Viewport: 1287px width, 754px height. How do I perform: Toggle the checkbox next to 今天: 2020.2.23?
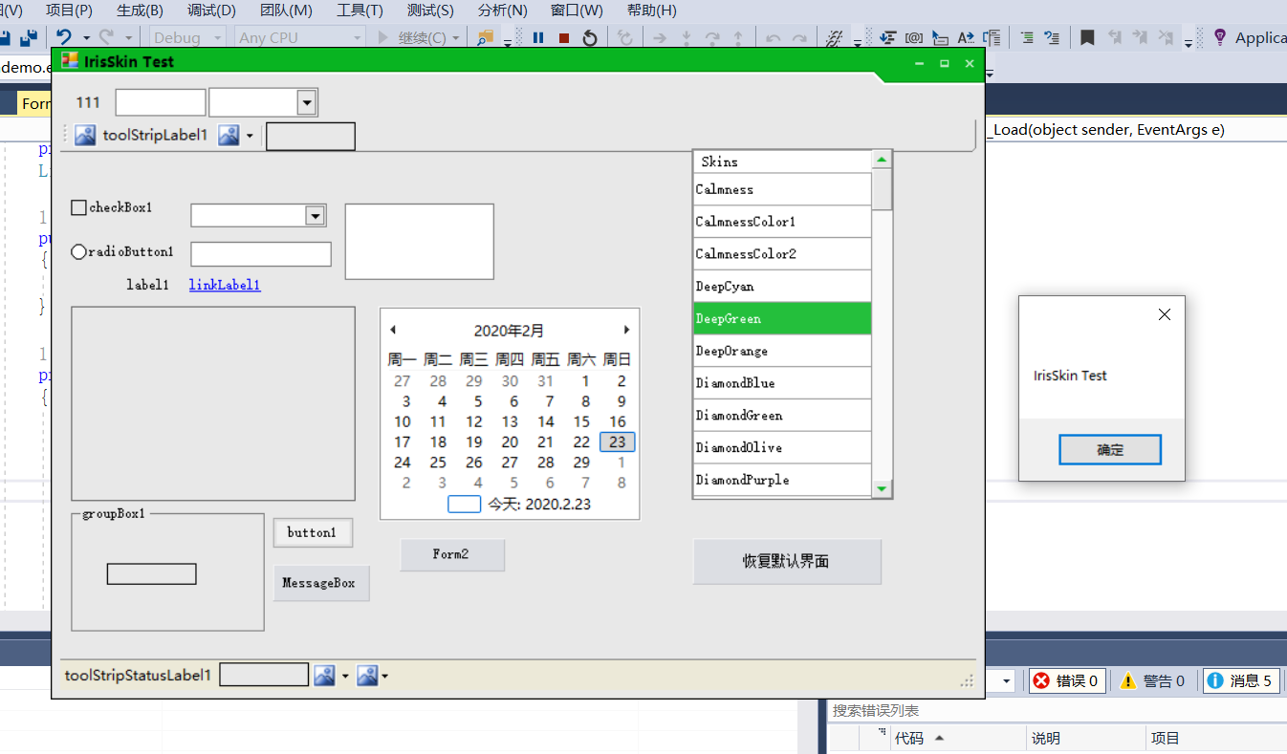[464, 504]
